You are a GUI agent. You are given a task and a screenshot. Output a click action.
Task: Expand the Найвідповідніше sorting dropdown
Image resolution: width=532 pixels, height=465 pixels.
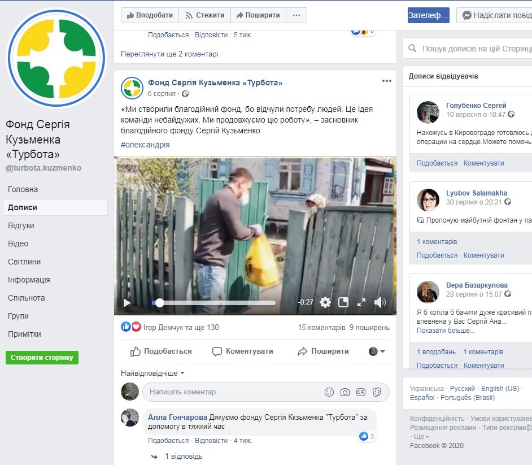[152, 373]
